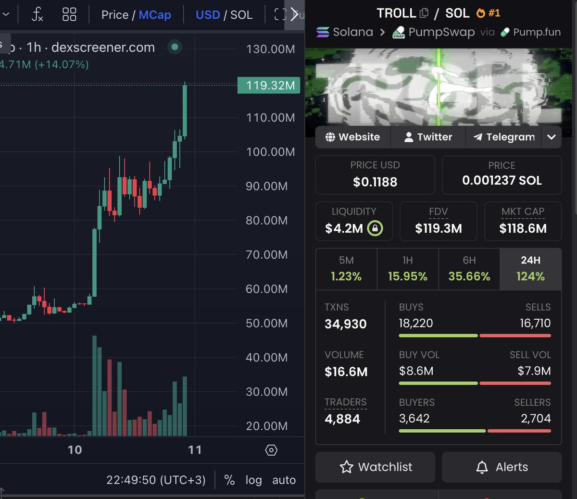
Task: Select the 24H timeframe tab
Action: pyautogui.click(x=531, y=269)
